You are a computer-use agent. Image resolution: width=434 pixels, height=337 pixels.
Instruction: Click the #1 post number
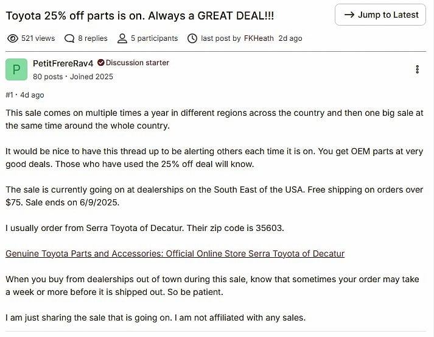[x=9, y=95]
